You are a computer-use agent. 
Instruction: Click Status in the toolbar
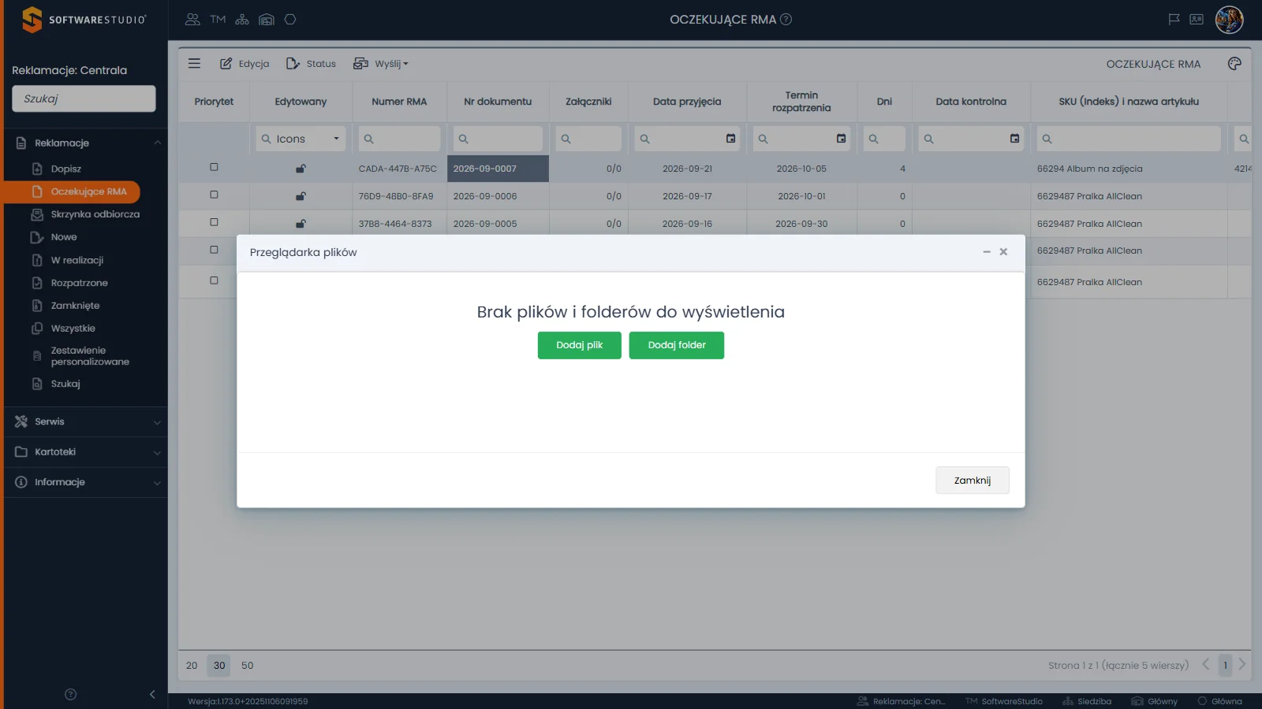coord(311,64)
